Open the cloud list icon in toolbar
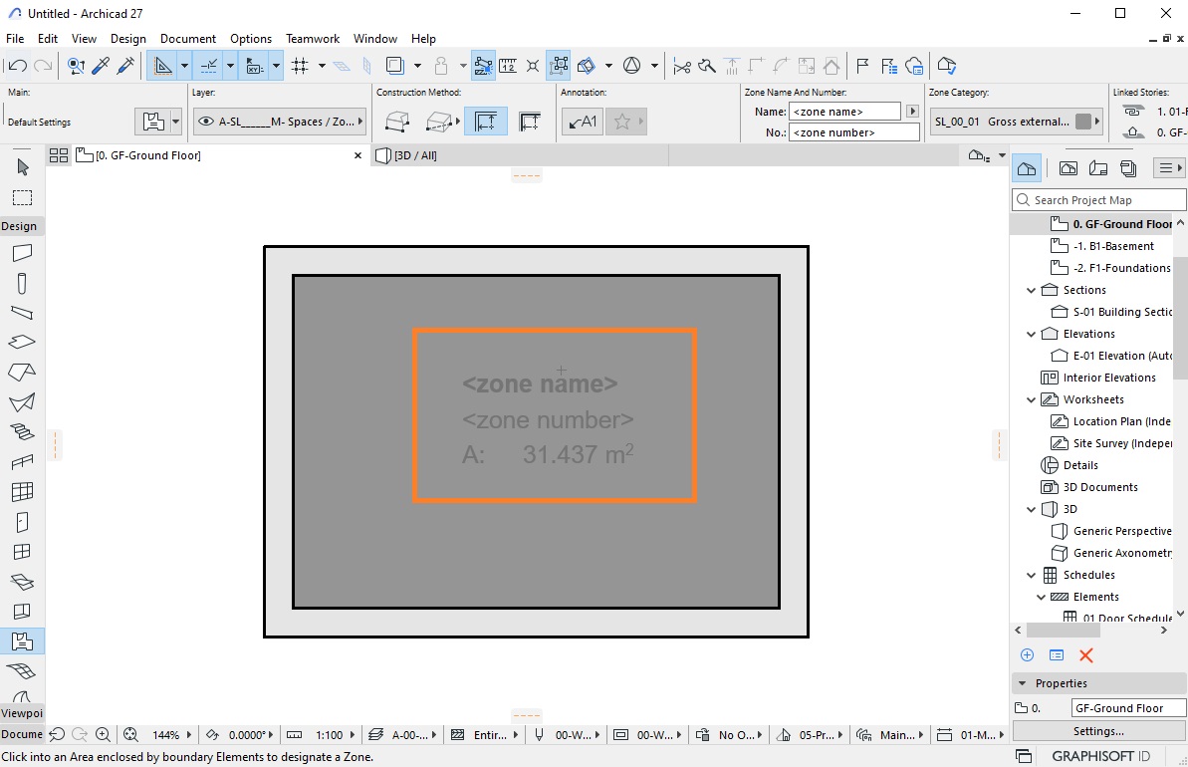 click(914, 66)
